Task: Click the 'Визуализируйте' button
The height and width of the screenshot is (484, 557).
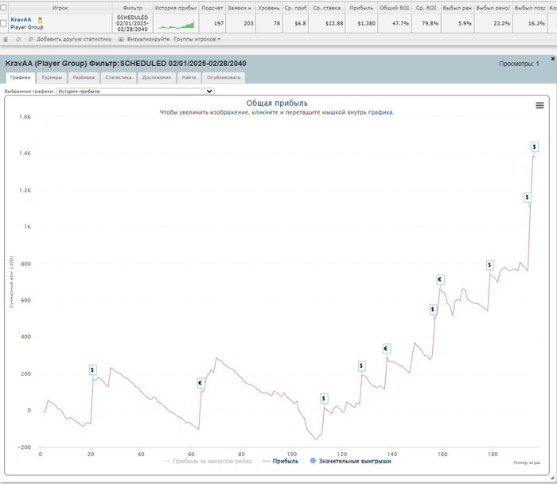Action: 146,39
